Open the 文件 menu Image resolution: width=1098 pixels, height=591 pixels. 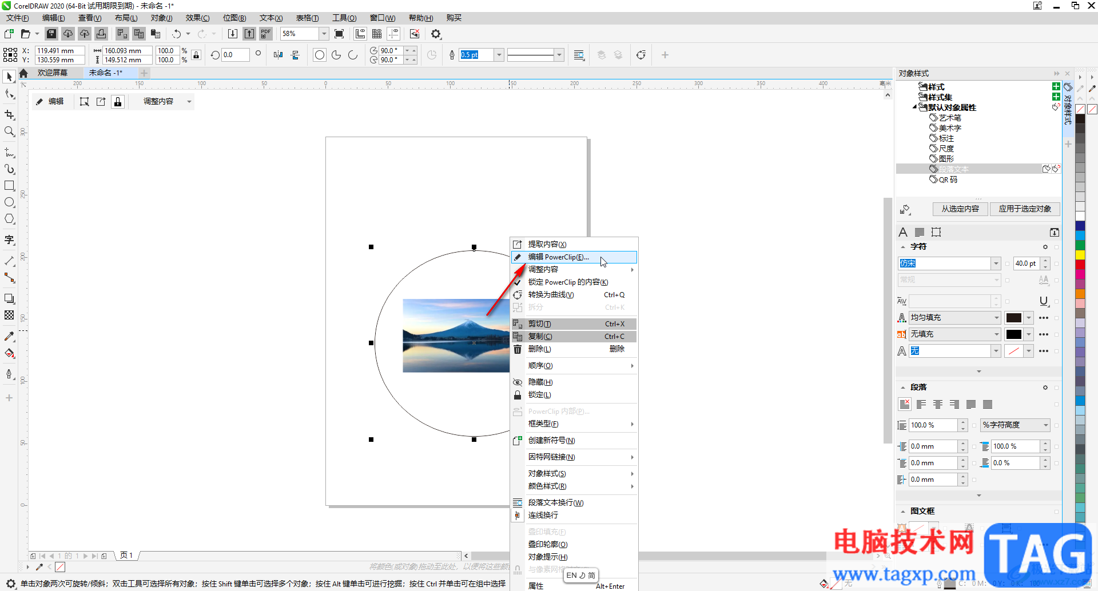pos(18,18)
